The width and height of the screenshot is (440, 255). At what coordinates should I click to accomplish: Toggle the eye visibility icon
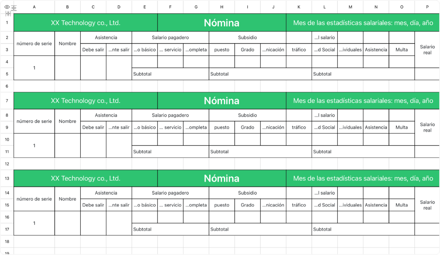tap(7, 7)
